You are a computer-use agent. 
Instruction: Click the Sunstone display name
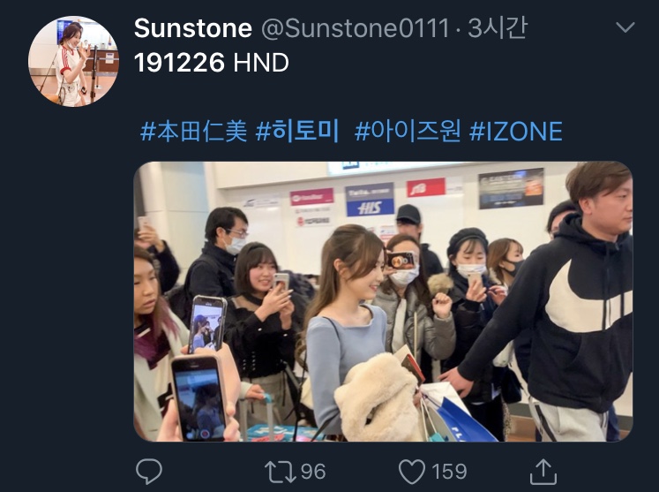tap(193, 28)
